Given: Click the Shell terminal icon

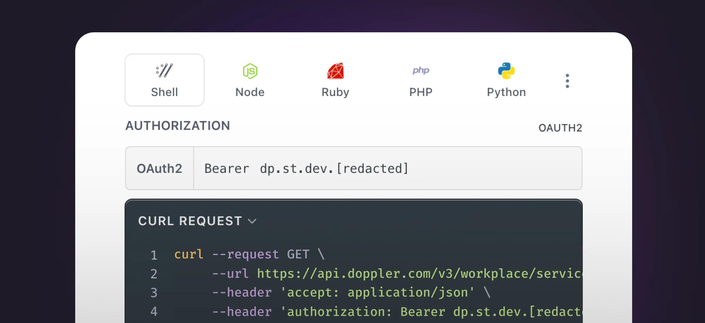Looking at the screenshot, I should tap(164, 70).
